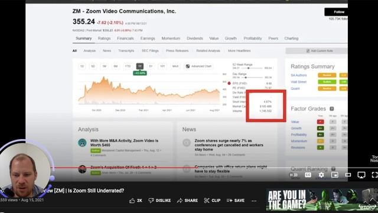The image size is (378, 213).
Task: Toggle YouTube autoplay switch
Action: (294, 175)
